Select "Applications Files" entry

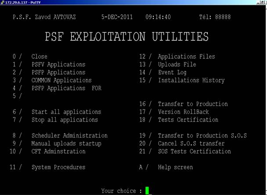coord(187,57)
